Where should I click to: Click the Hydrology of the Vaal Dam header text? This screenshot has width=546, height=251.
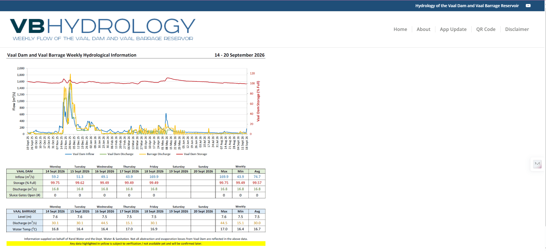tap(467, 6)
